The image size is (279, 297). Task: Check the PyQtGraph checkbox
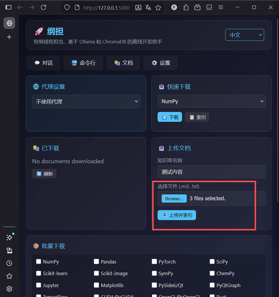212,285
